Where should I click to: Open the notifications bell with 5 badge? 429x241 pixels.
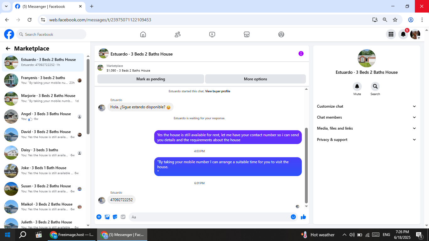click(404, 35)
